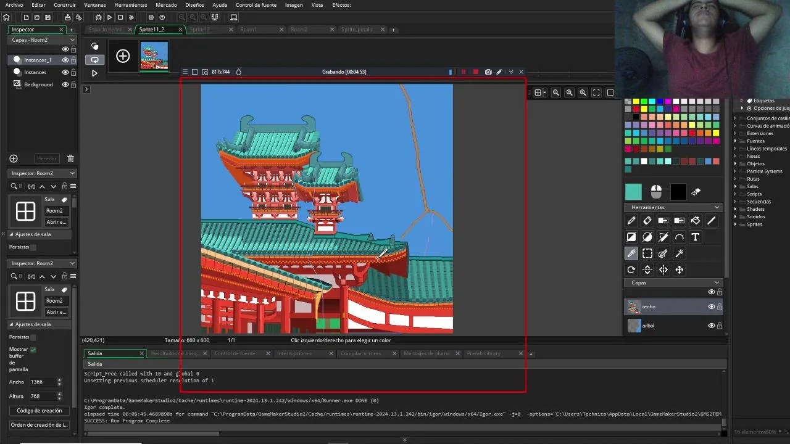Expand the Shaders folder
790x444 pixels.
(736, 209)
